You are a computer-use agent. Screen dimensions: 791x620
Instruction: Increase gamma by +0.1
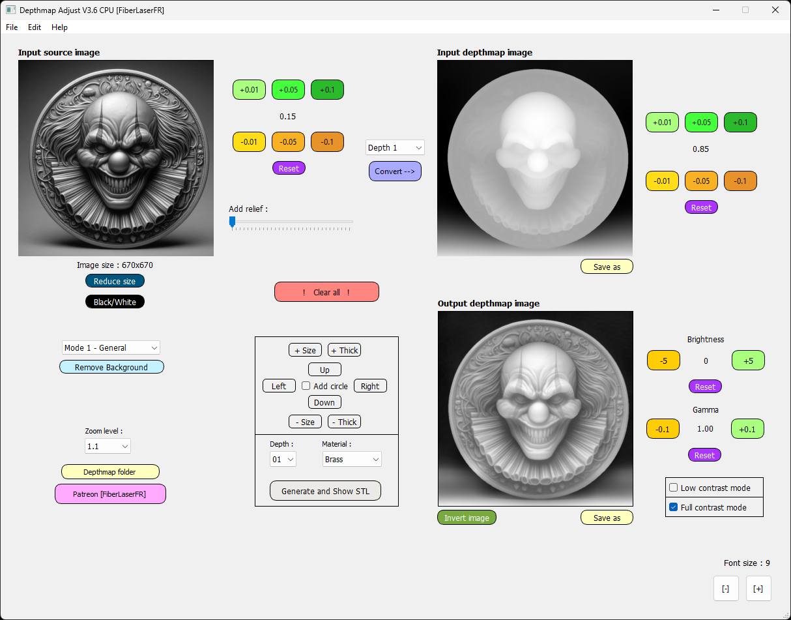[x=747, y=429]
